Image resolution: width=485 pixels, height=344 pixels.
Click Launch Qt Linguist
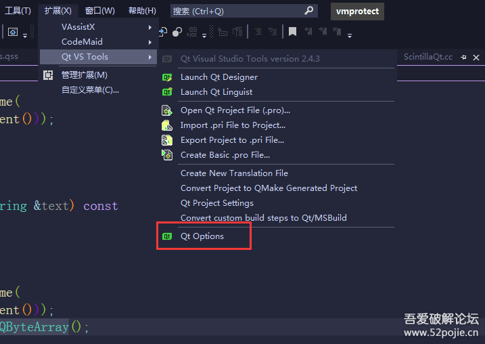[x=216, y=92]
